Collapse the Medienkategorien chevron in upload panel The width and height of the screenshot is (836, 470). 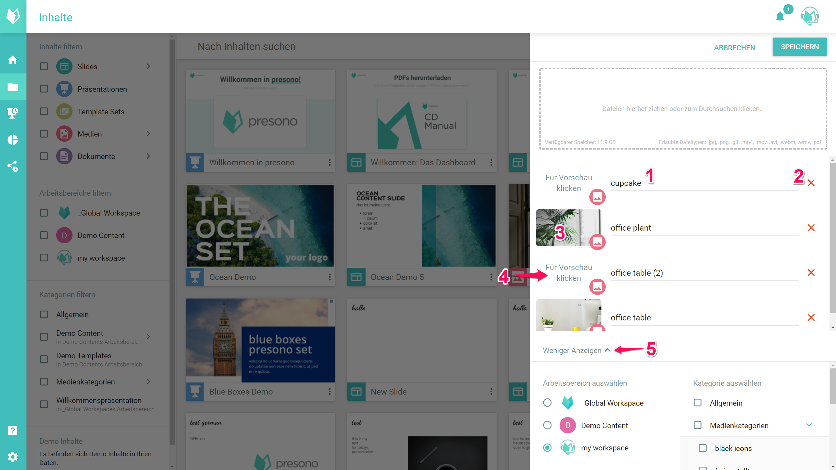tap(809, 425)
